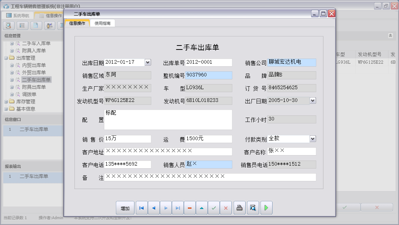The image size is (399, 225).
Task: Click the 销售人员 field 赵×
Action: click(x=209, y=164)
